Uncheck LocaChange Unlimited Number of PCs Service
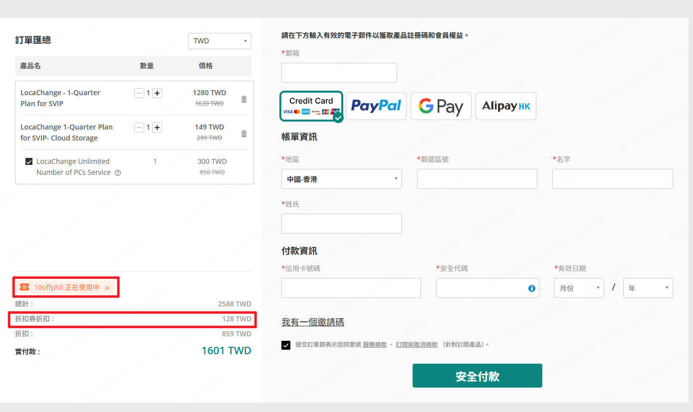This screenshot has height=412, width=693. pos(29,161)
